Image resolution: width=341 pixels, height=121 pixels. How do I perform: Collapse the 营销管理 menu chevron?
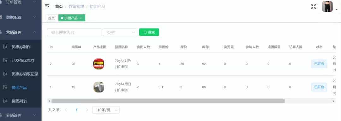pos(35,32)
